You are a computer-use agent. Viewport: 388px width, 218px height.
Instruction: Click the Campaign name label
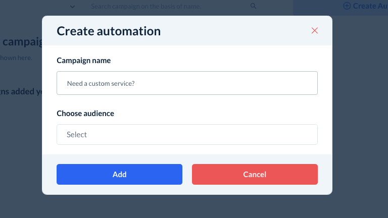(84, 61)
